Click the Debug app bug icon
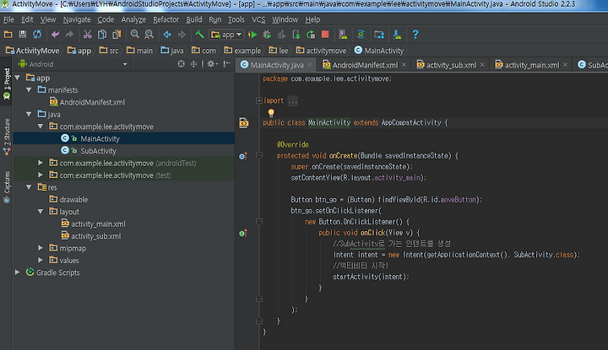The width and height of the screenshot is (608, 350). click(x=267, y=35)
